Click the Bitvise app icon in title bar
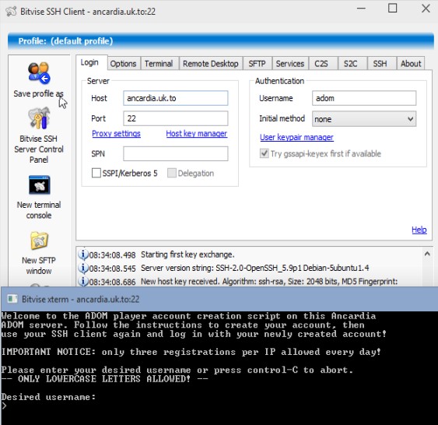The width and height of the screenshot is (438, 425). tap(11, 12)
